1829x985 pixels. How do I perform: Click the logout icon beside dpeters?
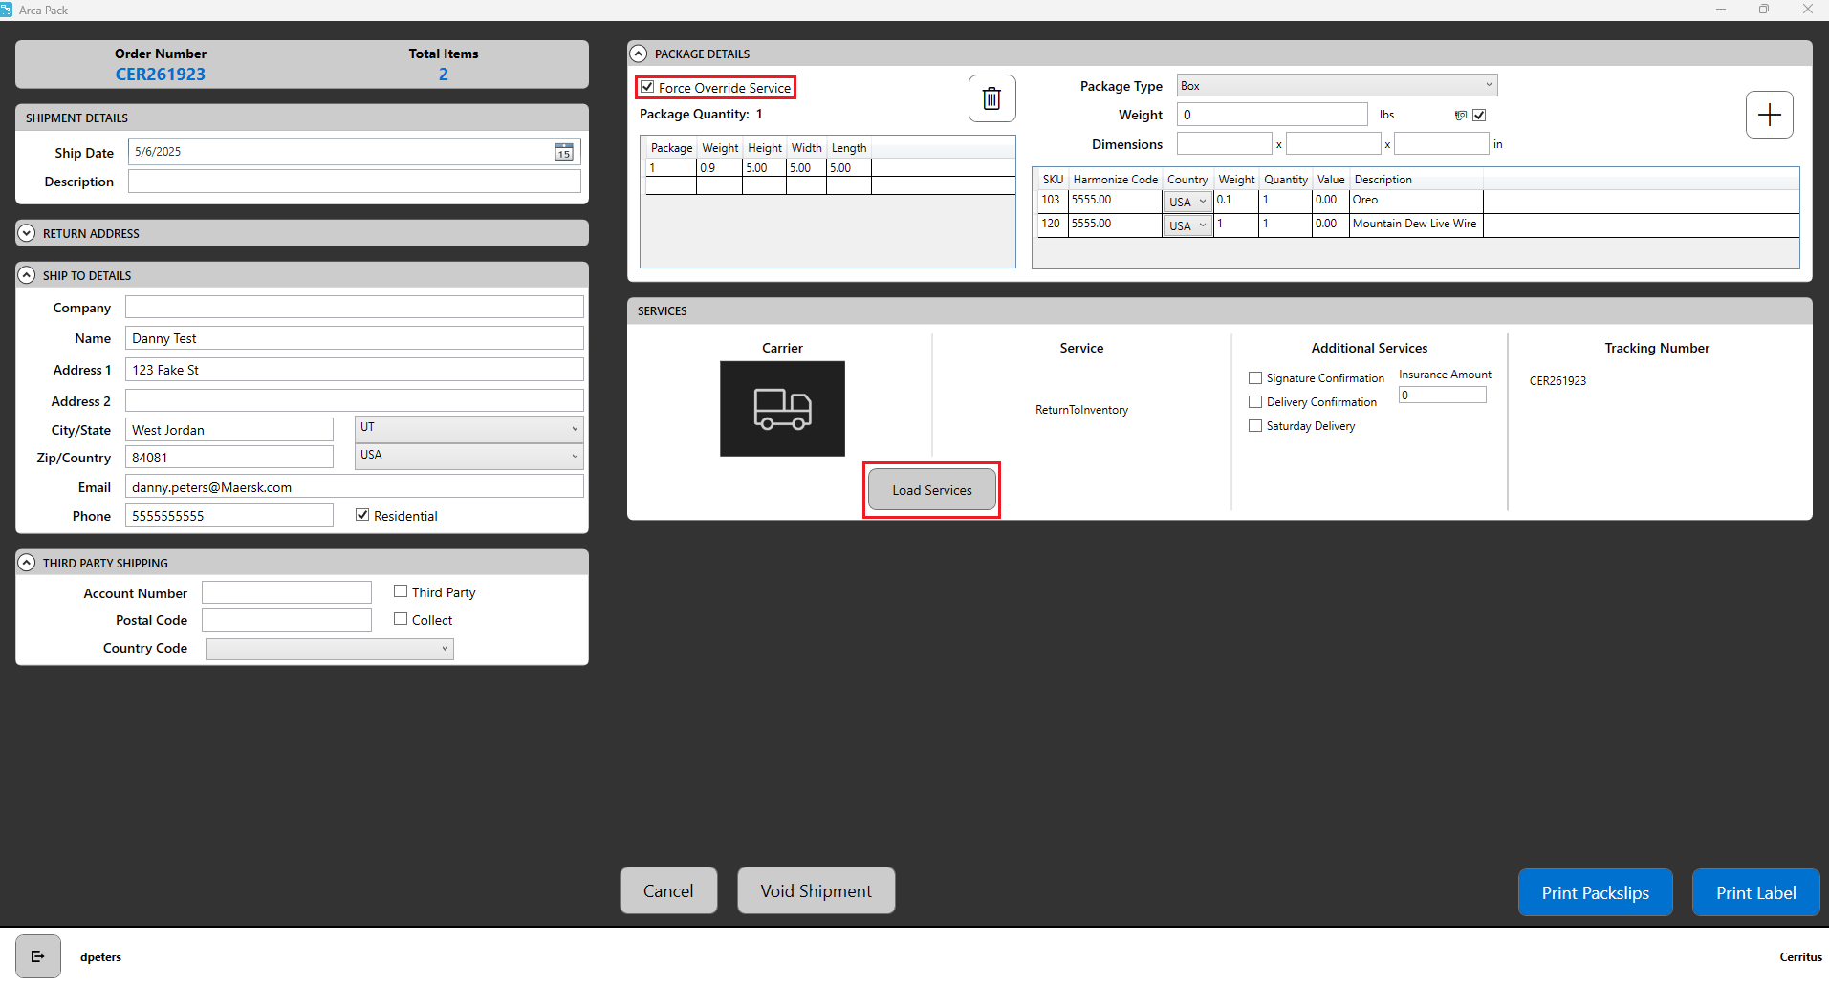tap(38, 956)
